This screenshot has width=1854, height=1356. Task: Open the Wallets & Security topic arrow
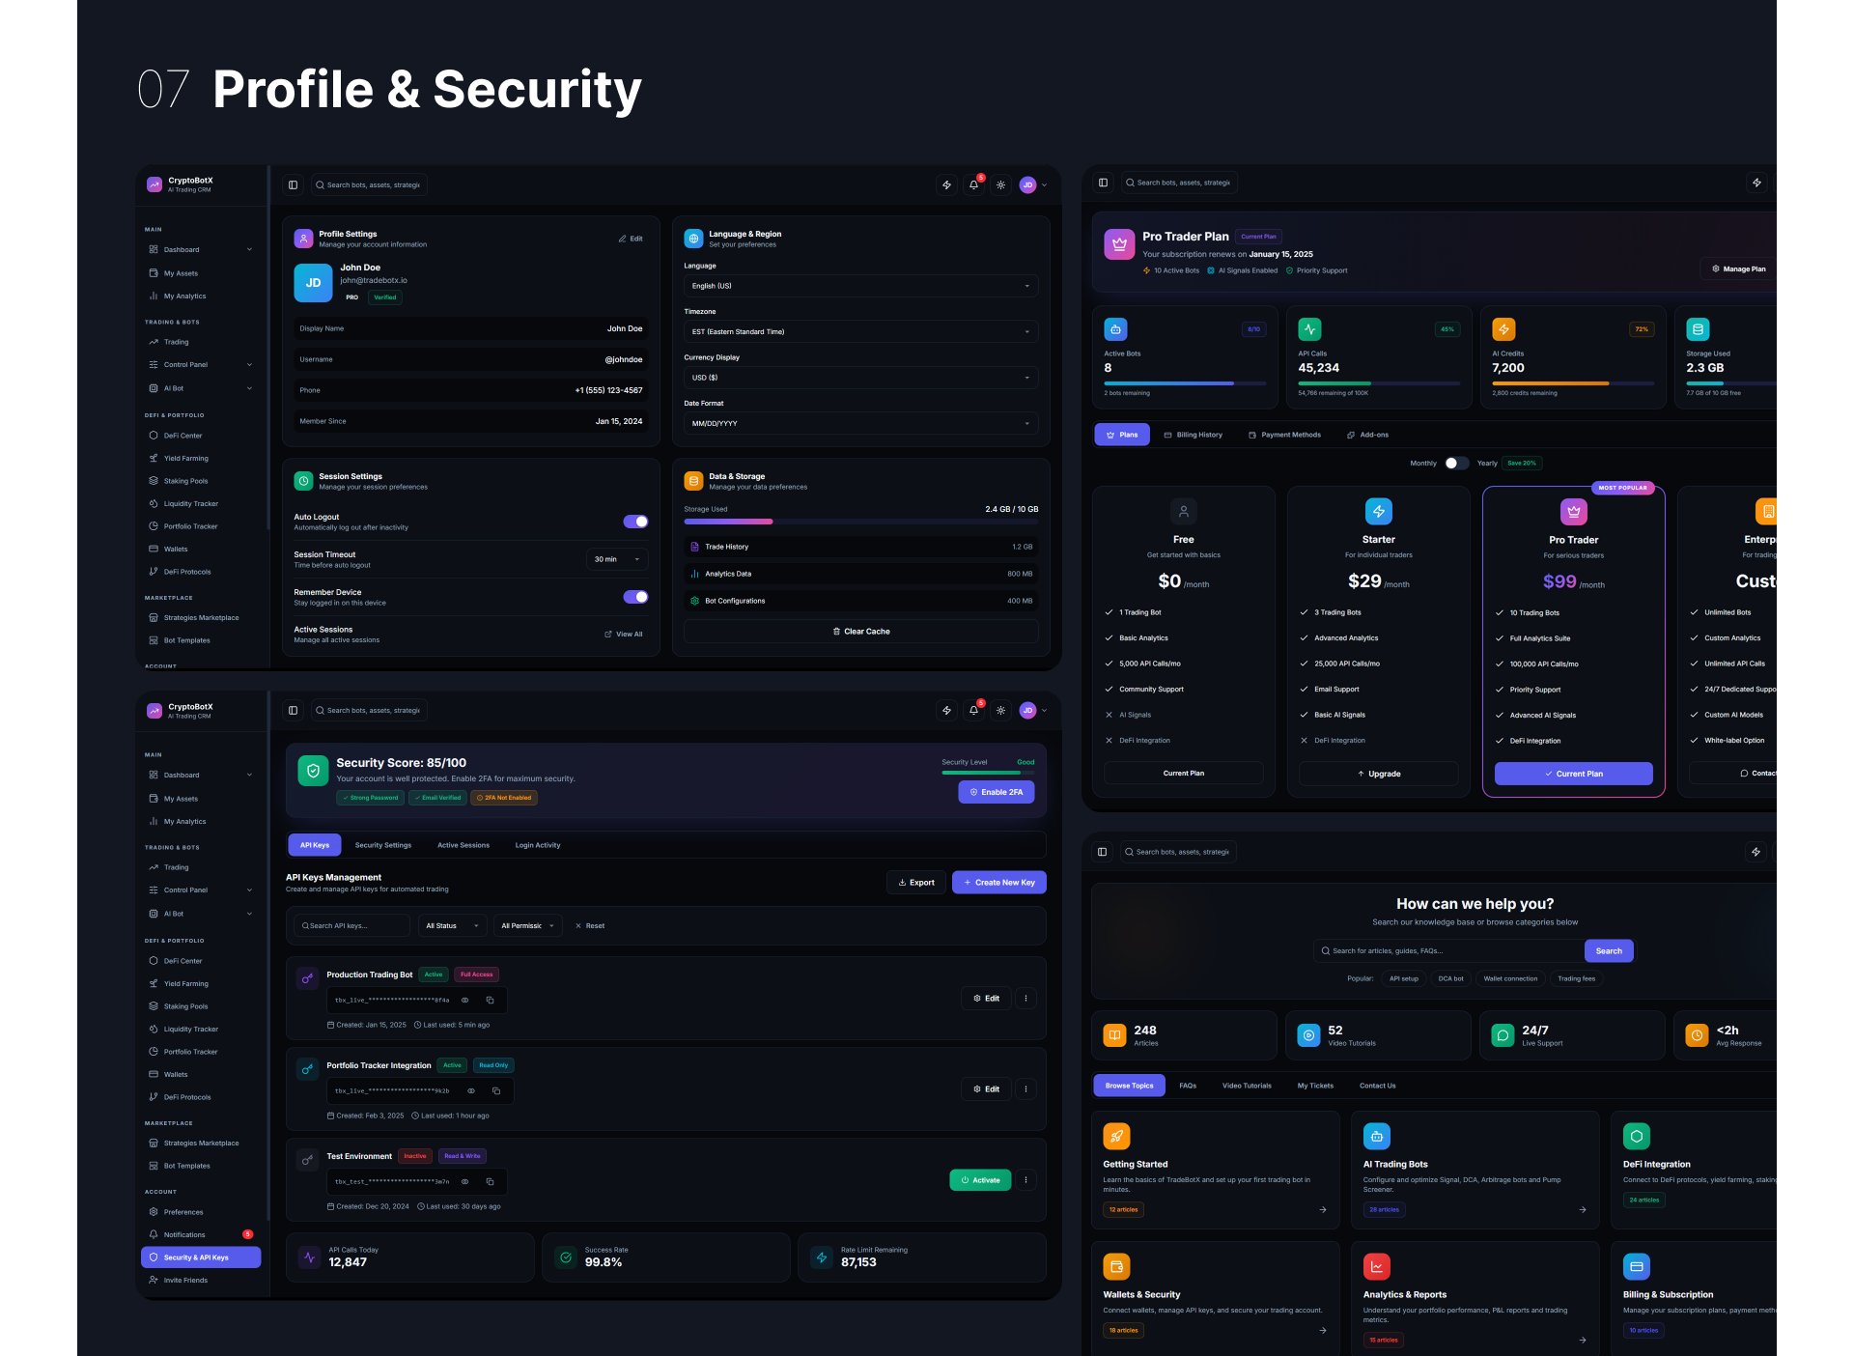[1322, 1330]
